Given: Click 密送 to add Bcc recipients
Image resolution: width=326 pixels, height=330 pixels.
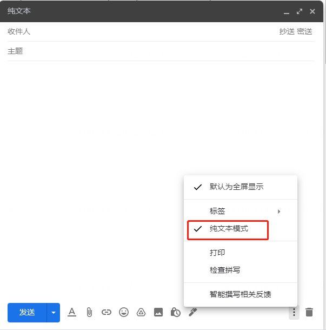Looking at the screenshot, I should click(x=304, y=31).
